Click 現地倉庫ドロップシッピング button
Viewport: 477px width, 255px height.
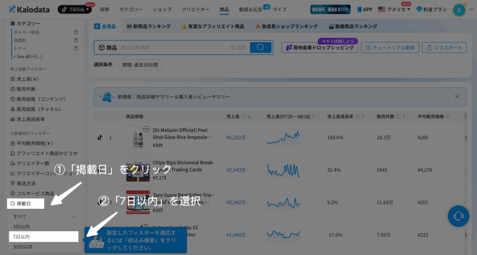click(x=320, y=48)
